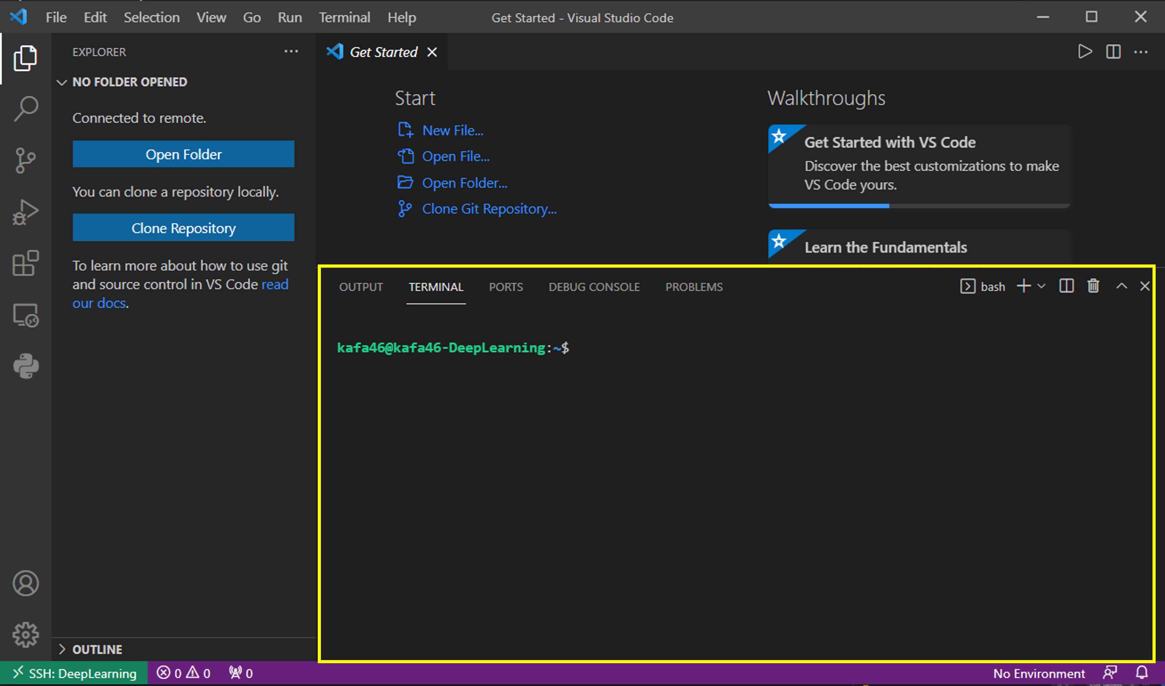The height and width of the screenshot is (686, 1165).
Task: Open the Python extension view
Action: pos(26,366)
